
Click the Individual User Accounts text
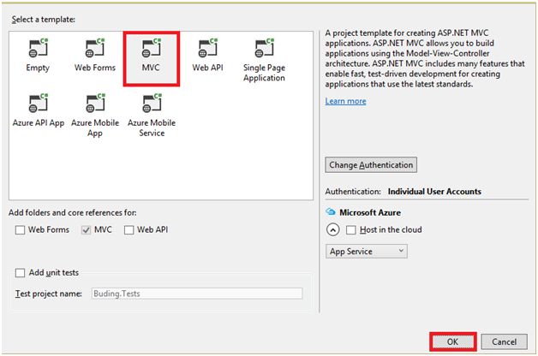click(x=434, y=192)
